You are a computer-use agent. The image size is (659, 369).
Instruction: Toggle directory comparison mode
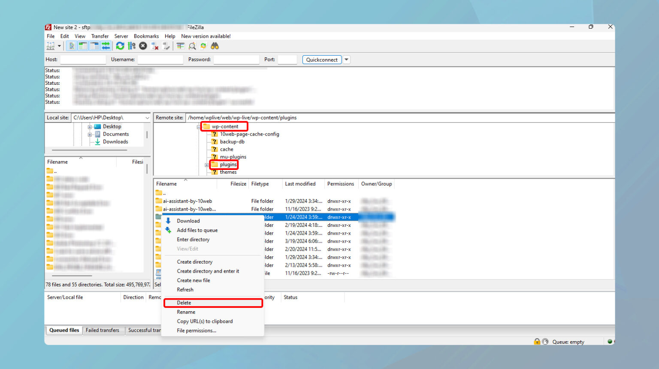[192, 46]
